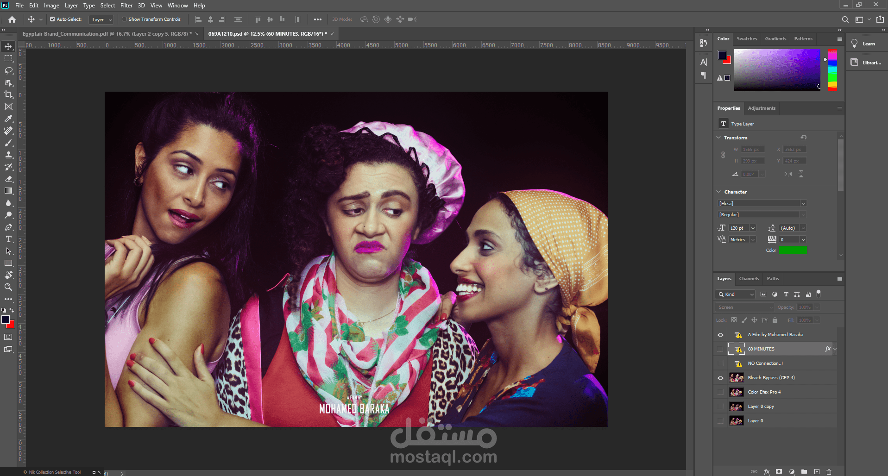Toggle the Auto-Select checkbox
888x476 pixels.
pos(52,19)
